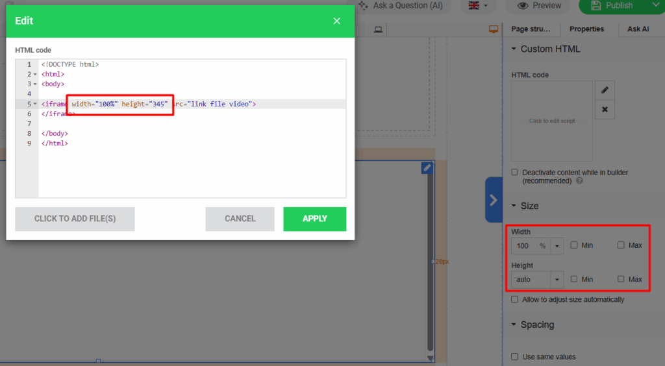The image size is (665, 366).
Task: Open the dropdown arrow next to Publish
Action: (x=656, y=5)
